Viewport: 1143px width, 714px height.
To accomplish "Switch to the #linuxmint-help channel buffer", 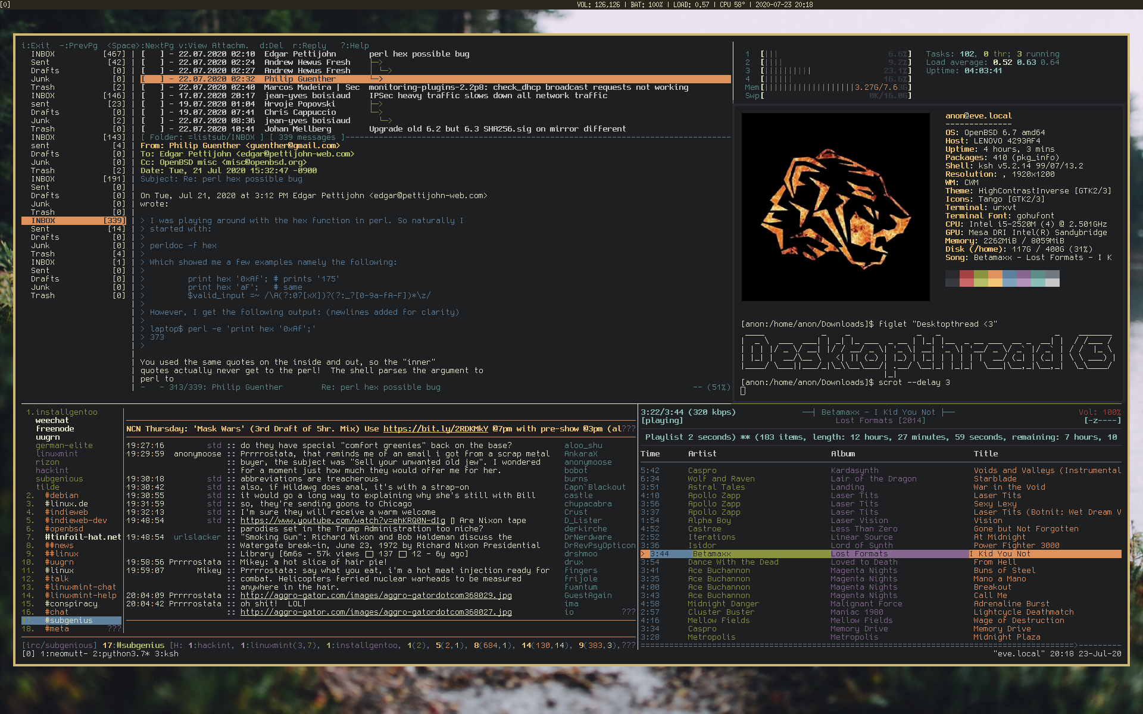I will pyautogui.click(x=81, y=595).
